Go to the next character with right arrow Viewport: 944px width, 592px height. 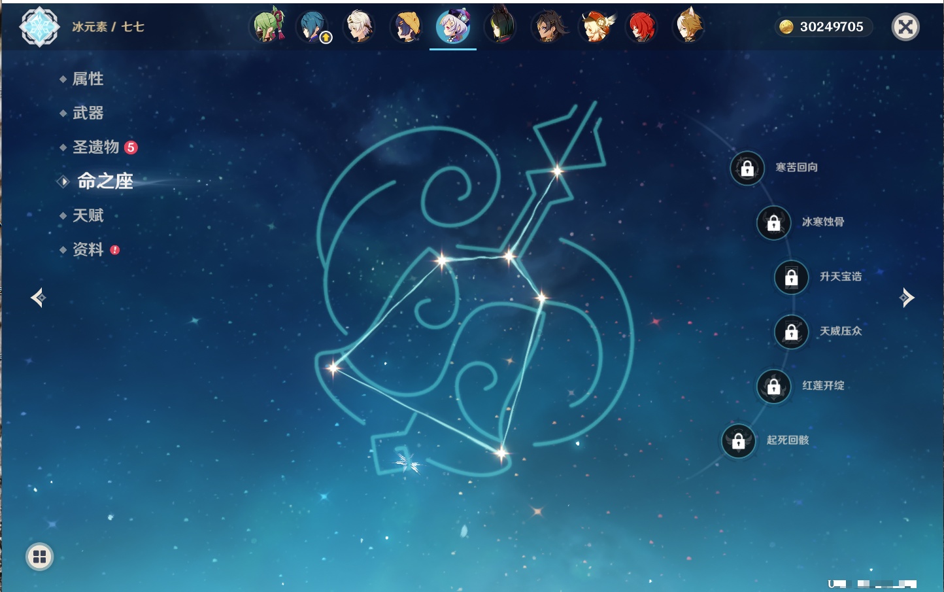[x=907, y=298]
